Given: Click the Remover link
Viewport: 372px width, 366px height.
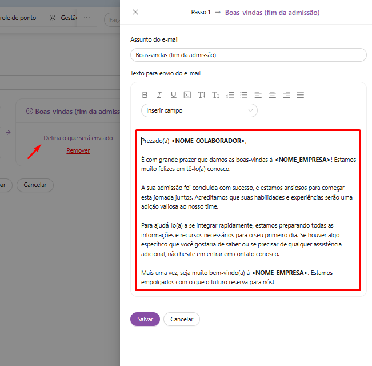Looking at the screenshot, I should [78, 150].
